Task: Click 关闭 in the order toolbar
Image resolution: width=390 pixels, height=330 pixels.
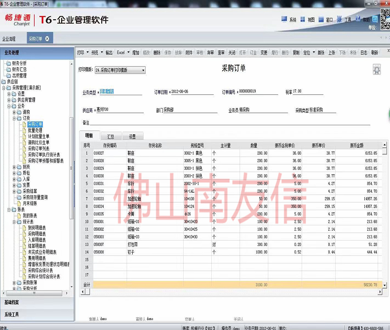Action: click(x=232, y=53)
